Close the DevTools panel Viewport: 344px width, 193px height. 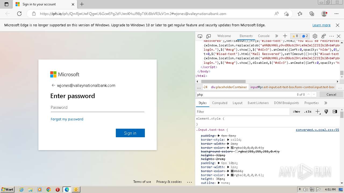pyautogui.click(x=339, y=36)
